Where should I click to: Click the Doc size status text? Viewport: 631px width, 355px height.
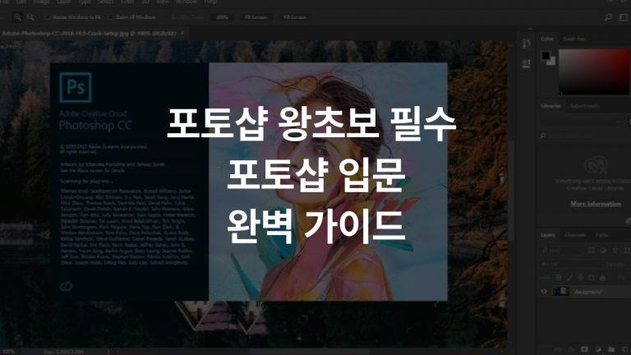[x=63, y=352]
